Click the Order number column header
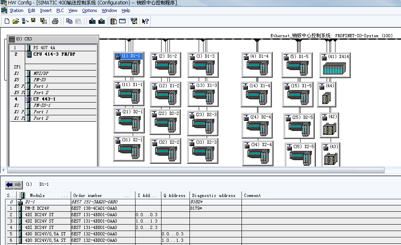This screenshot has height=245, width=401. [x=103, y=195]
